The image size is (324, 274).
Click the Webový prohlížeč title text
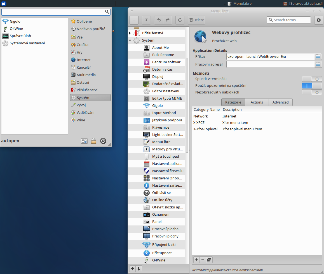tap(231, 32)
